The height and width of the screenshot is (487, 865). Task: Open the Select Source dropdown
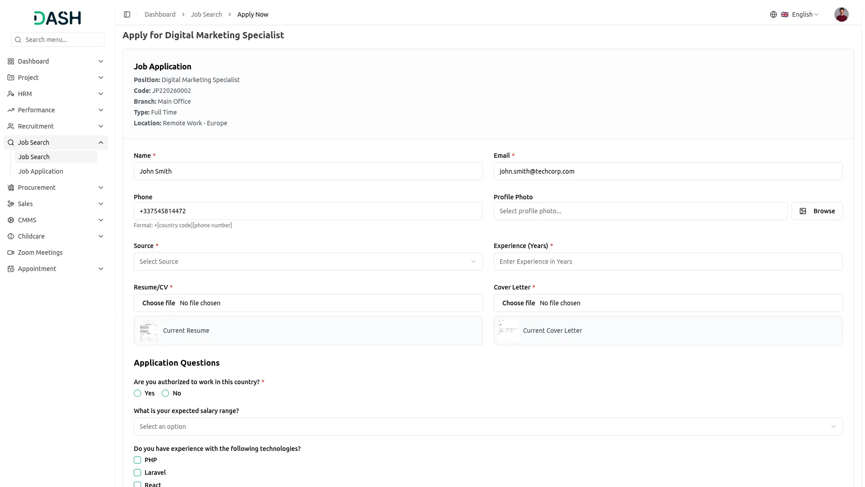[x=308, y=262]
